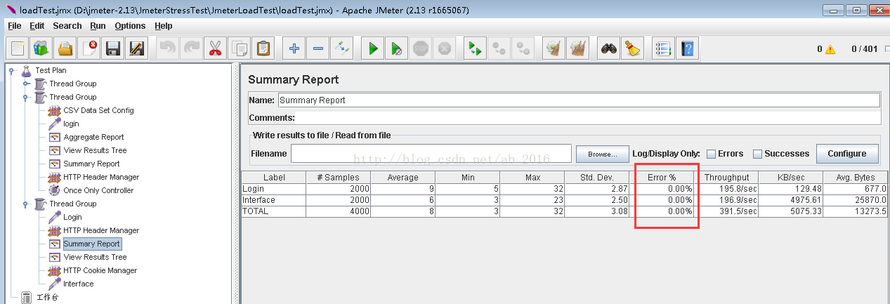This screenshot has height=304, width=890.
Task: Click the Comments field
Action: 589,118
